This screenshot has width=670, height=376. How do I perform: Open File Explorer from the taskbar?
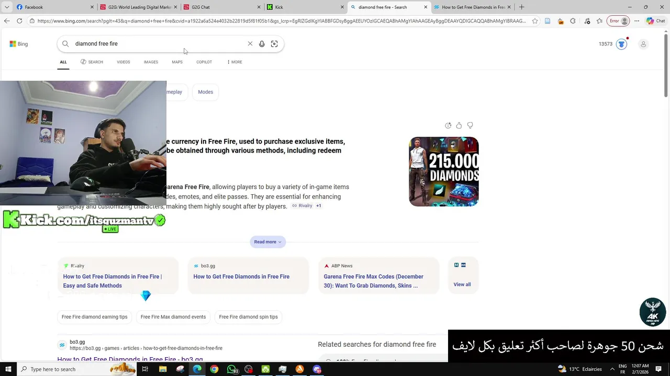click(163, 369)
